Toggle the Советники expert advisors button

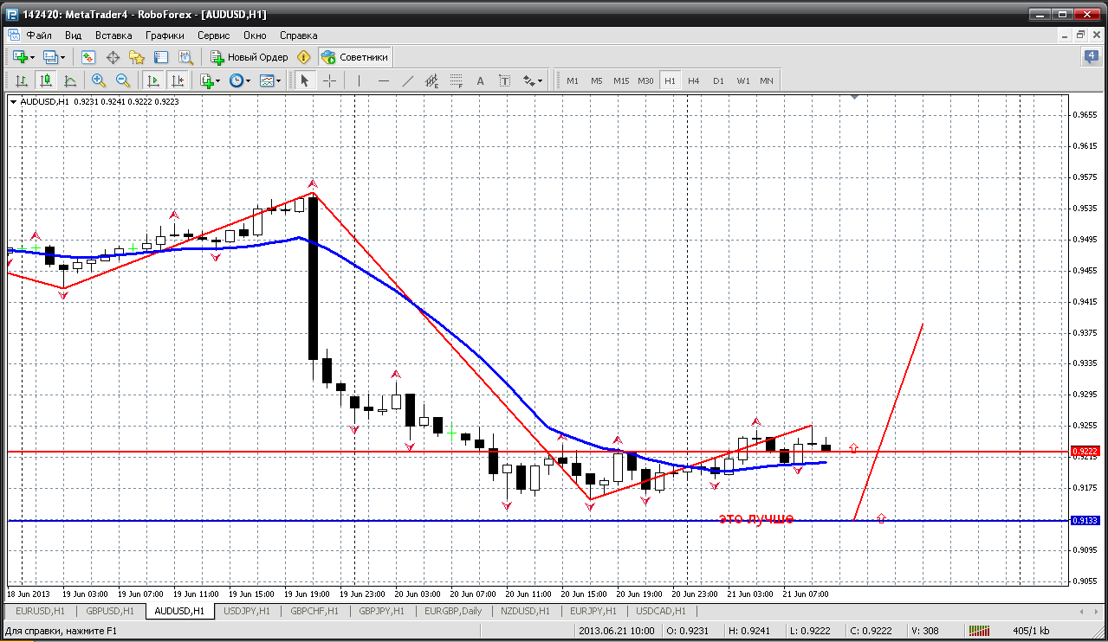(355, 57)
